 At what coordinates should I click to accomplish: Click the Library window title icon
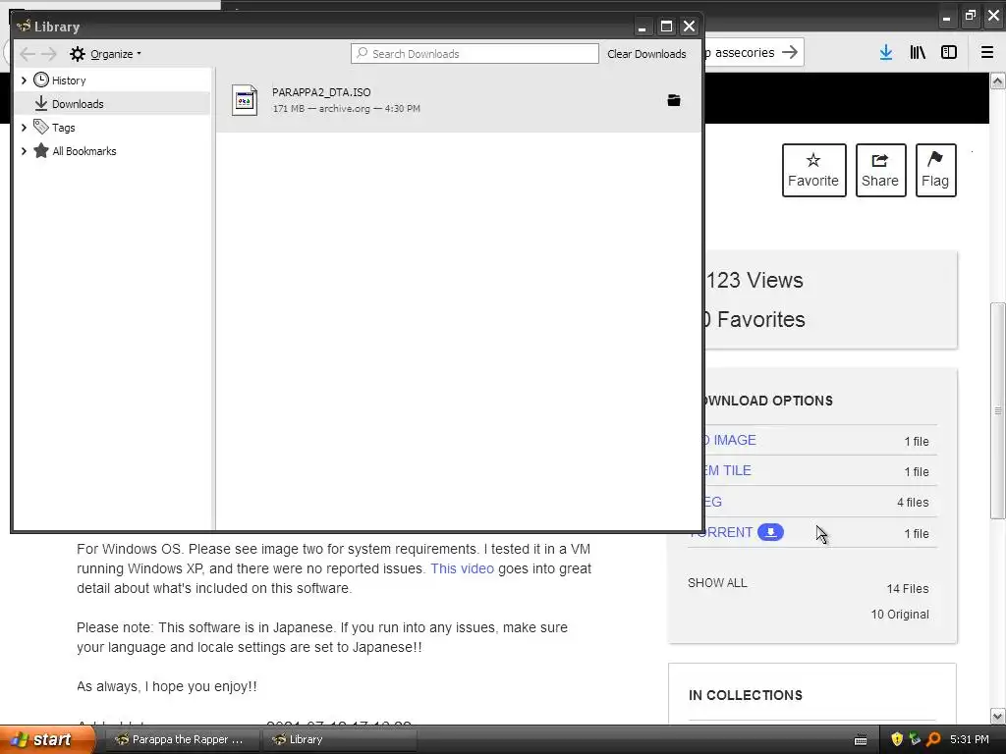(24, 27)
